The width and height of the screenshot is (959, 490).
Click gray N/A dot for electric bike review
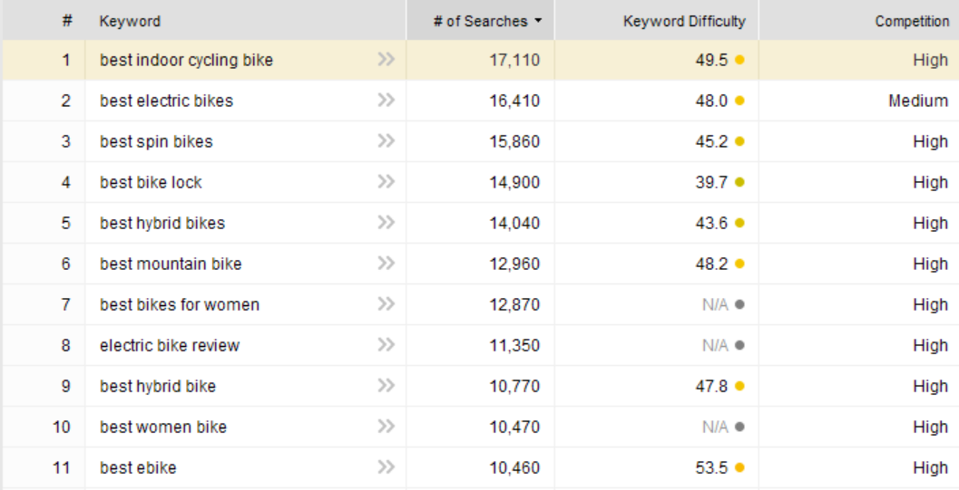click(739, 345)
